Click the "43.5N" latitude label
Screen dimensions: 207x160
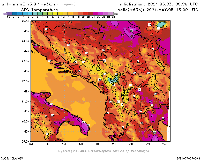coord(25,61)
